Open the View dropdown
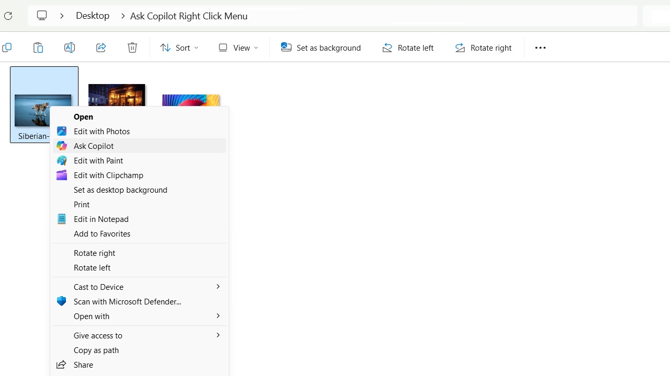The image size is (670, 376). [x=237, y=48]
